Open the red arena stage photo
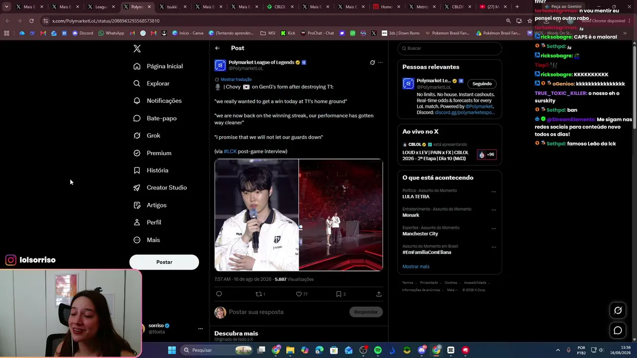 click(341, 215)
